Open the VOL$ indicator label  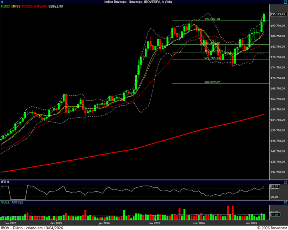pyautogui.click(x=5, y=203)
